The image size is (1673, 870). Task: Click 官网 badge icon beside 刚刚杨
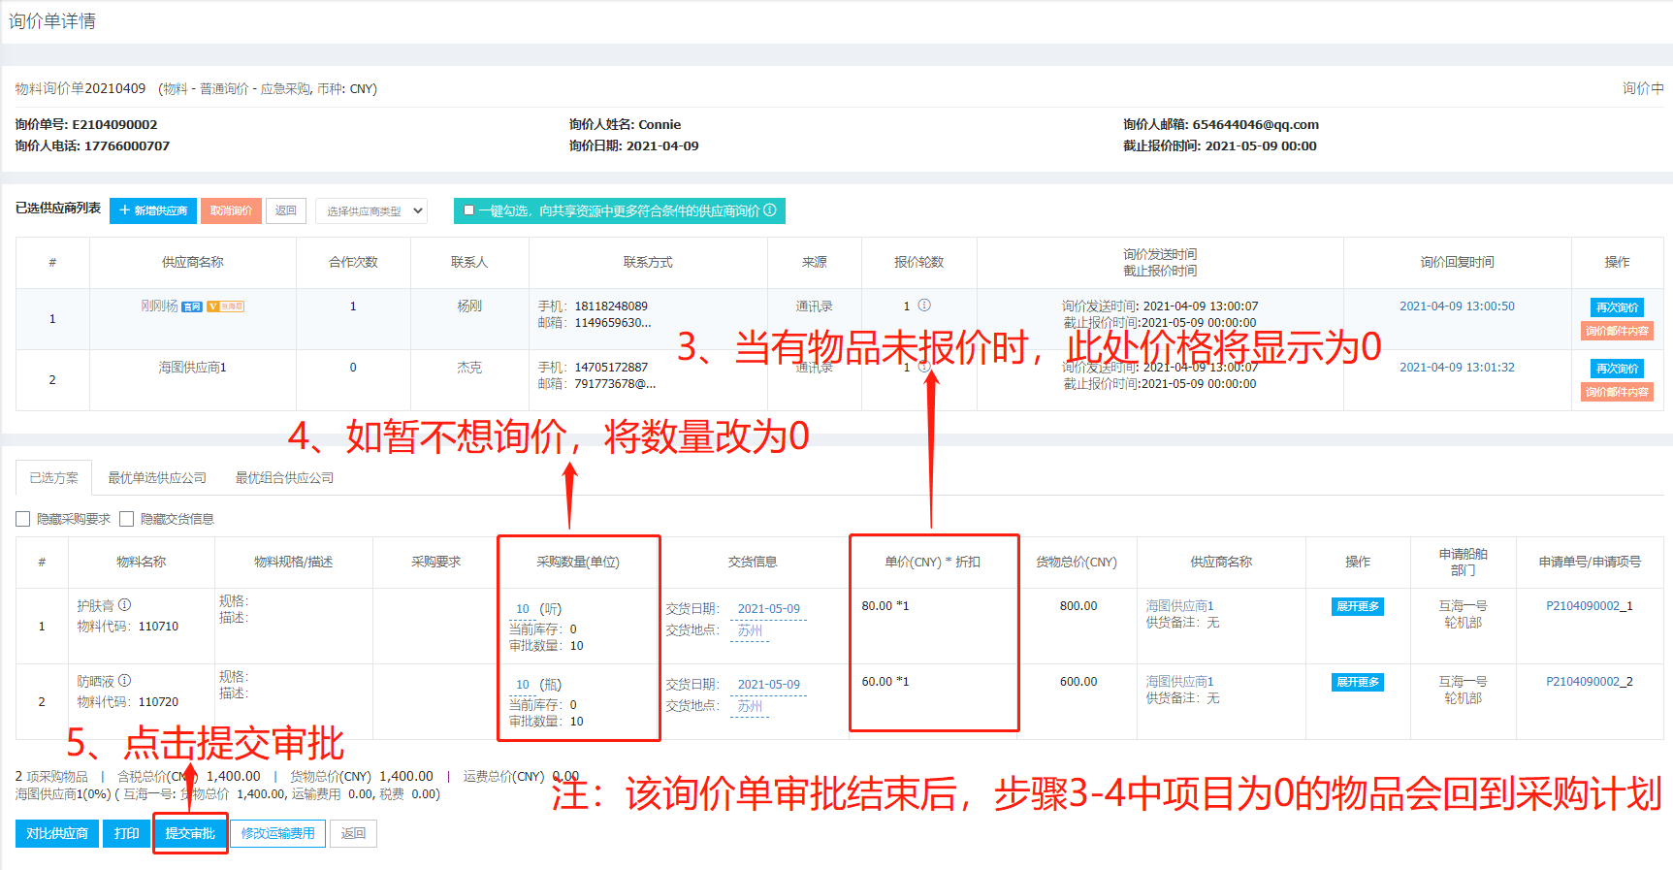click(x=192, y=306)
